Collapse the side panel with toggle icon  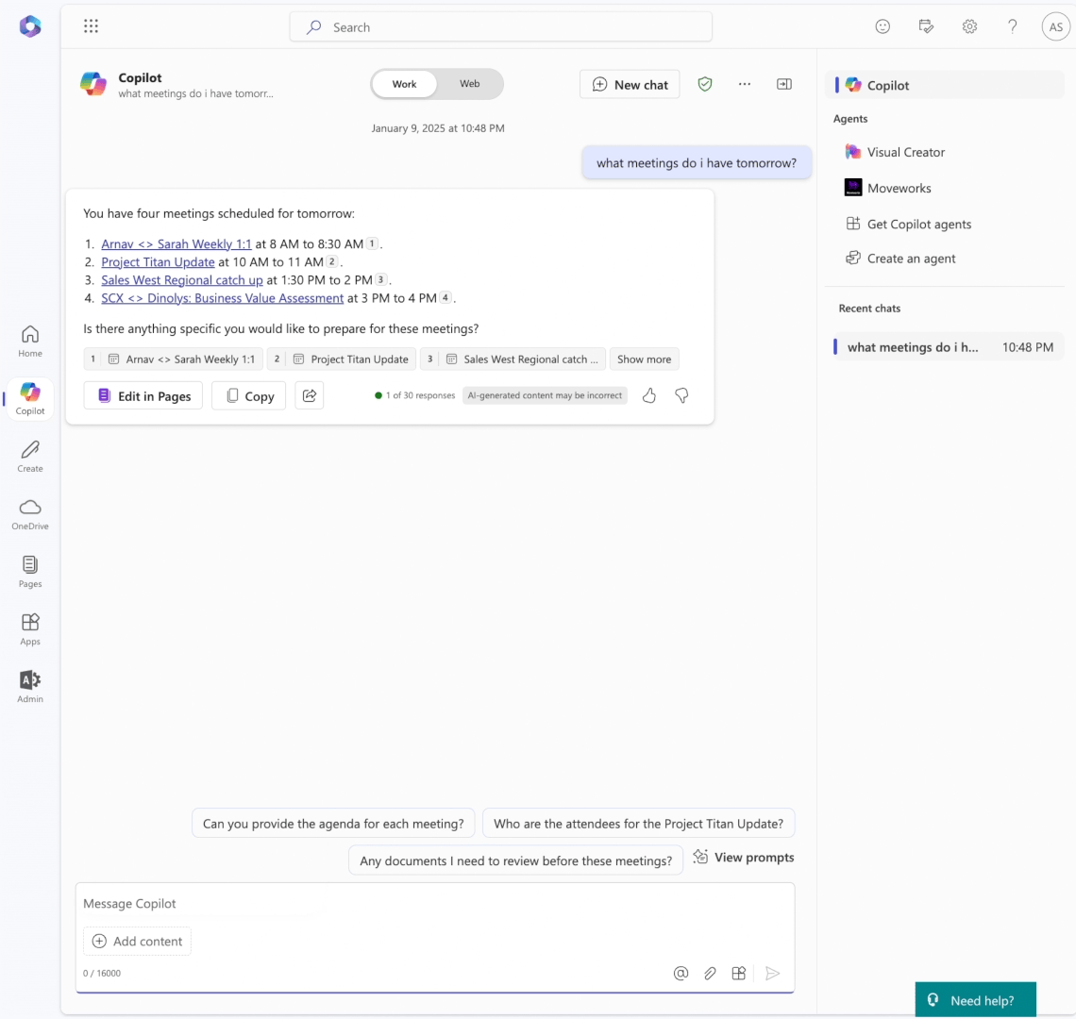pos(784,84)
